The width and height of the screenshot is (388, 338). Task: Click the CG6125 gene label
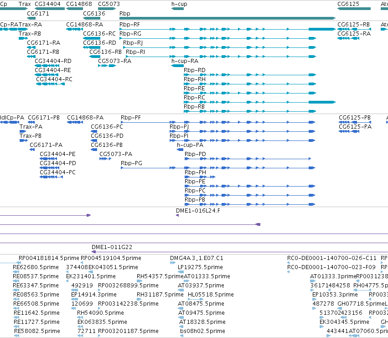[x=348, y=4]
